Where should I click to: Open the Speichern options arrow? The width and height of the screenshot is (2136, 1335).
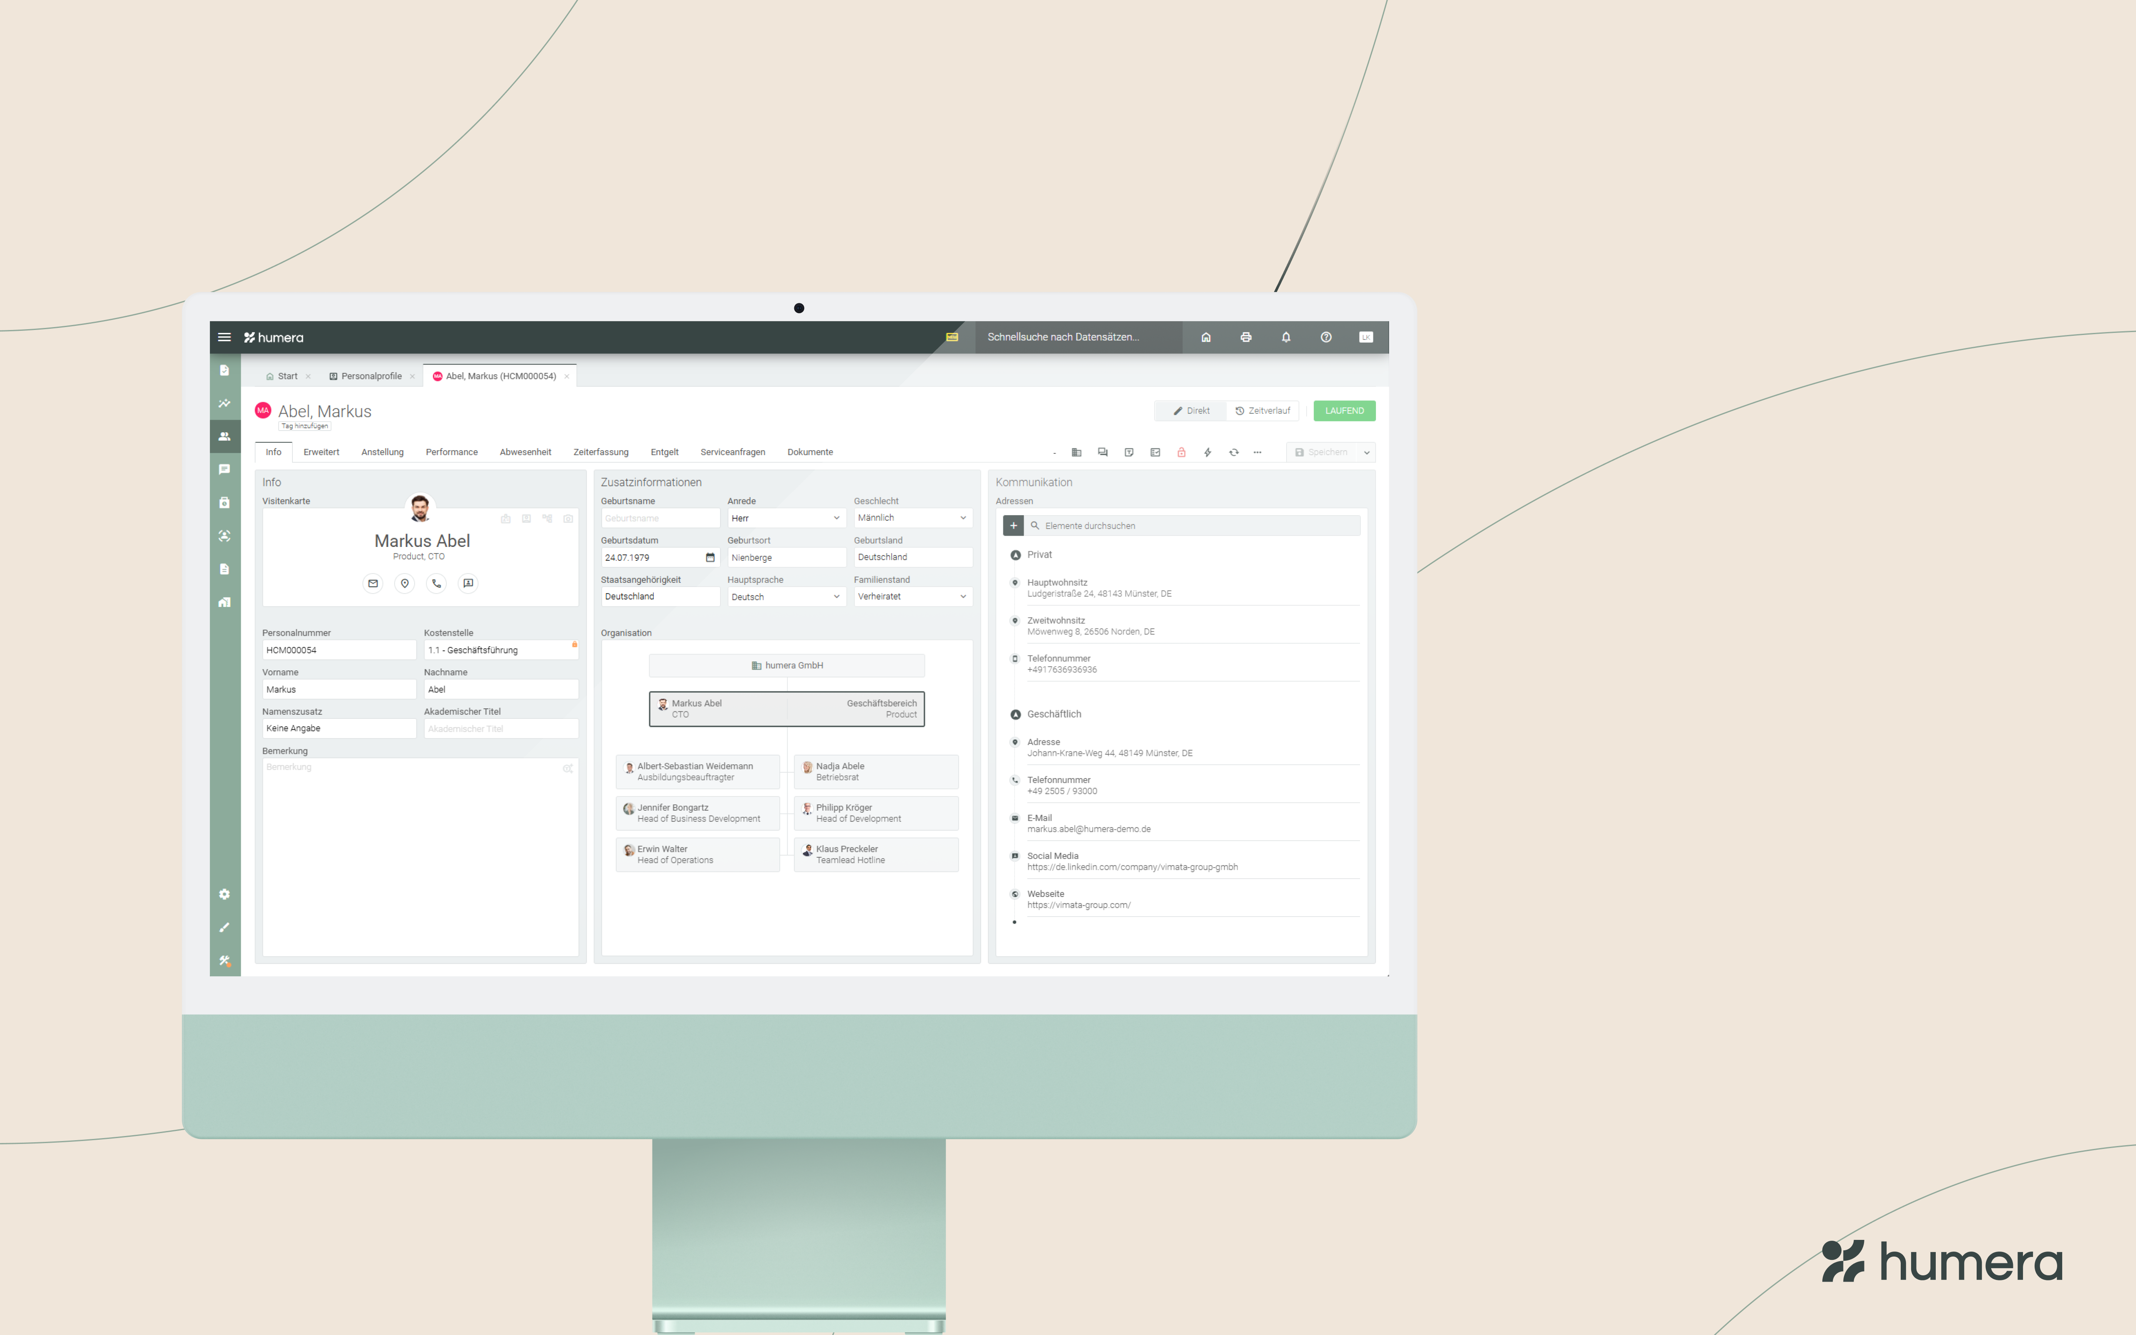(x=1366, y=452)
